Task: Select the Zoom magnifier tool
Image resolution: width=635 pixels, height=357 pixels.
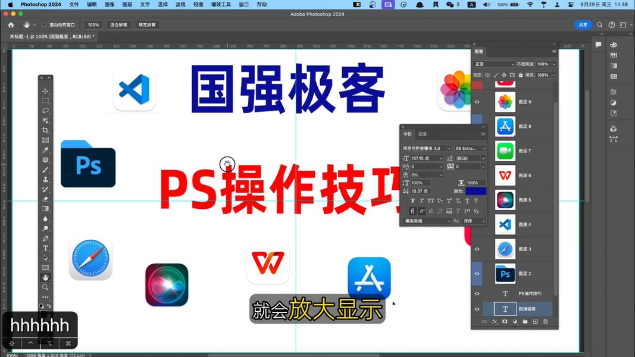Action: tap(45, 287)
